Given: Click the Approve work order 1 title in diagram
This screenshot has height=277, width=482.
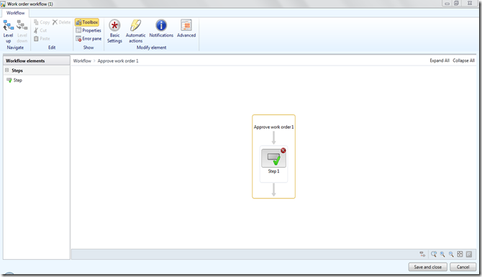Looking at the screenshot, I should (x=273, y=127).
